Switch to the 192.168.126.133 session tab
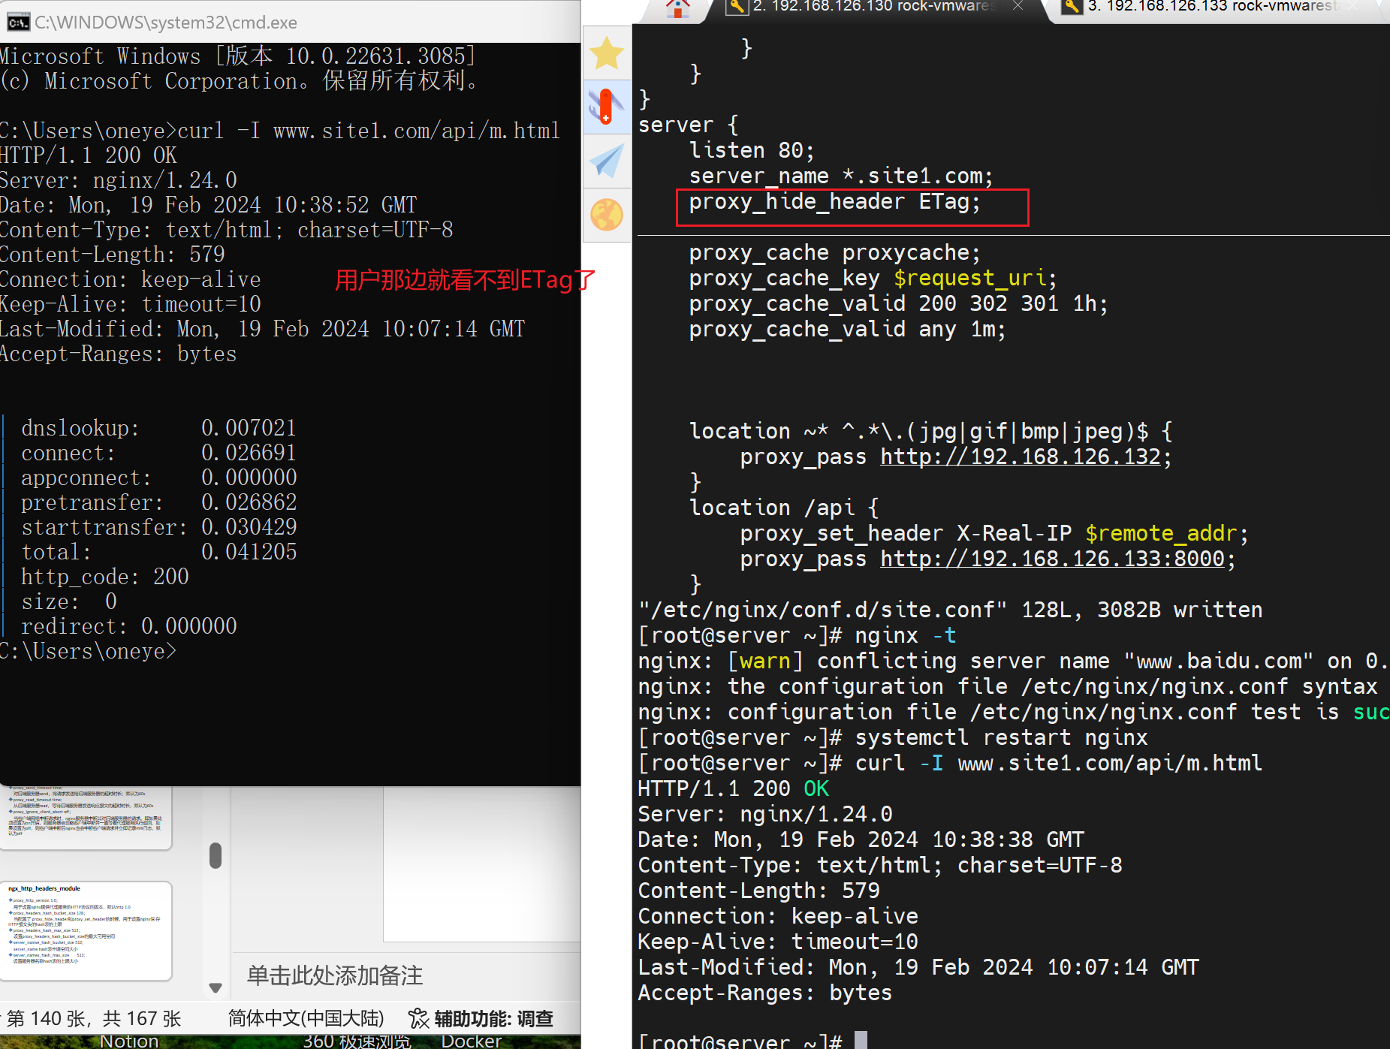Image resolution: width=1390 pixels, height=1049 pixels. click(x=1209, y=7)
